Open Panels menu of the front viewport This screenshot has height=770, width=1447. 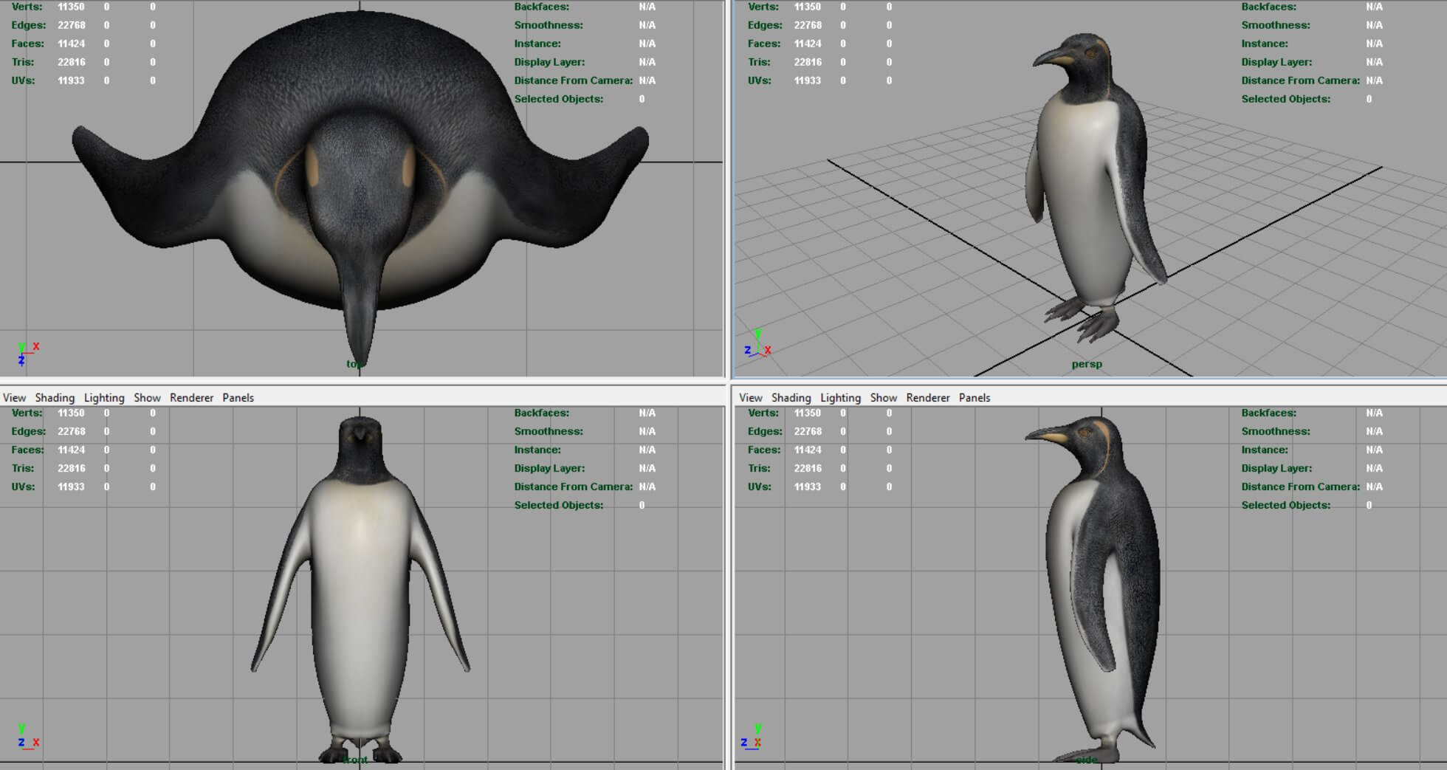click(238, 397)
